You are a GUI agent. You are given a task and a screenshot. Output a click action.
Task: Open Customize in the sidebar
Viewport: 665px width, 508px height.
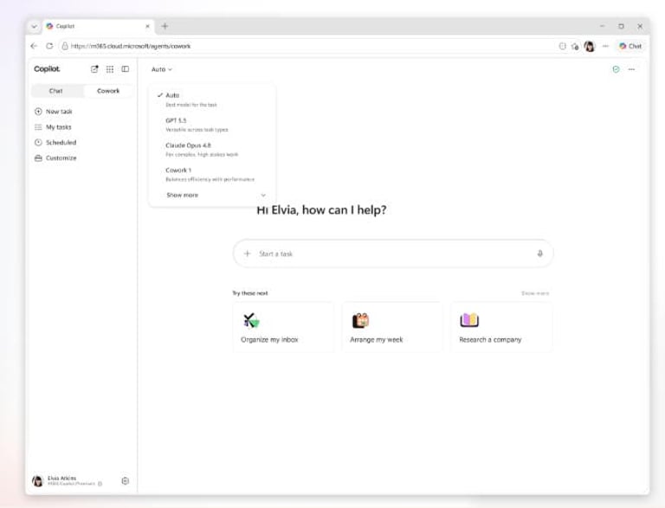coord(61,158)
